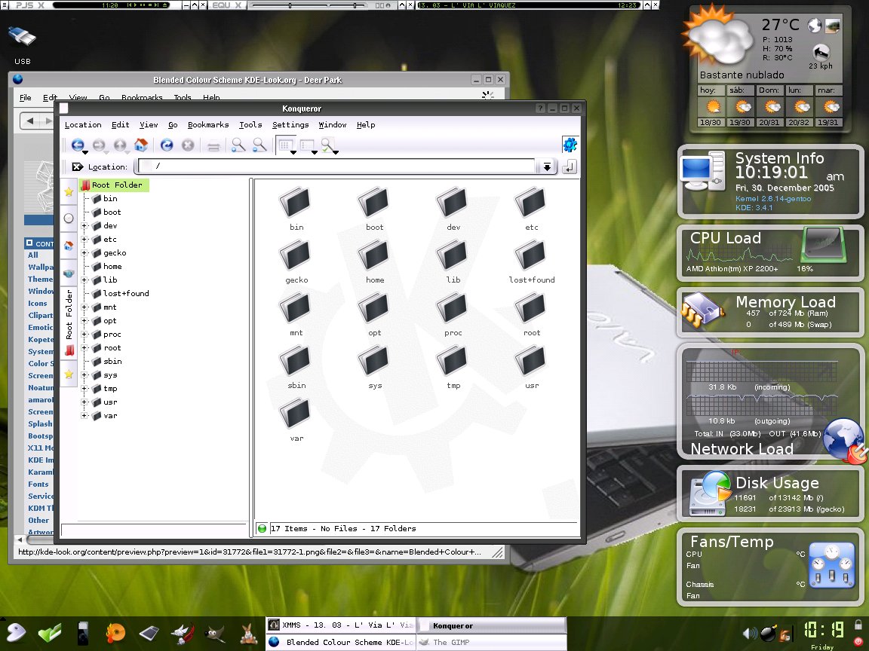Open the Bookmarks menu in Konqueror
Image resolution: width=869 pixels, height=651 pixels.
point(208,125)
